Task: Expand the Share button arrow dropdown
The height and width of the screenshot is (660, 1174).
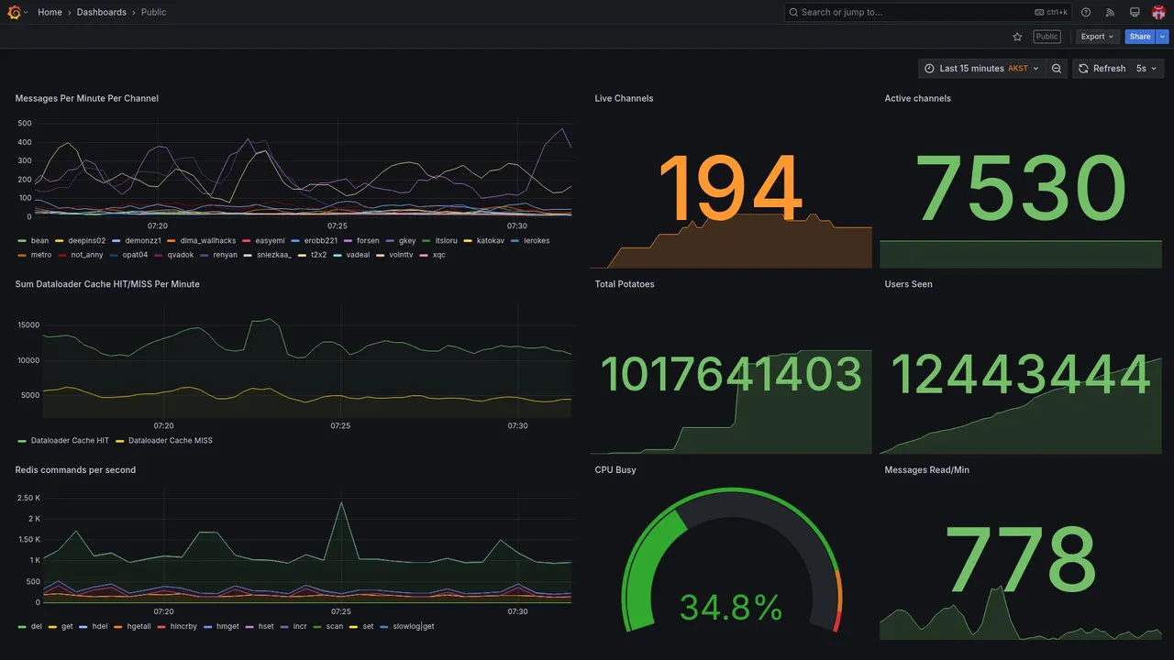Action: point(1163,37)
